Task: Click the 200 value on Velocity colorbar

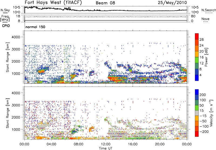Action: [202, 95]
